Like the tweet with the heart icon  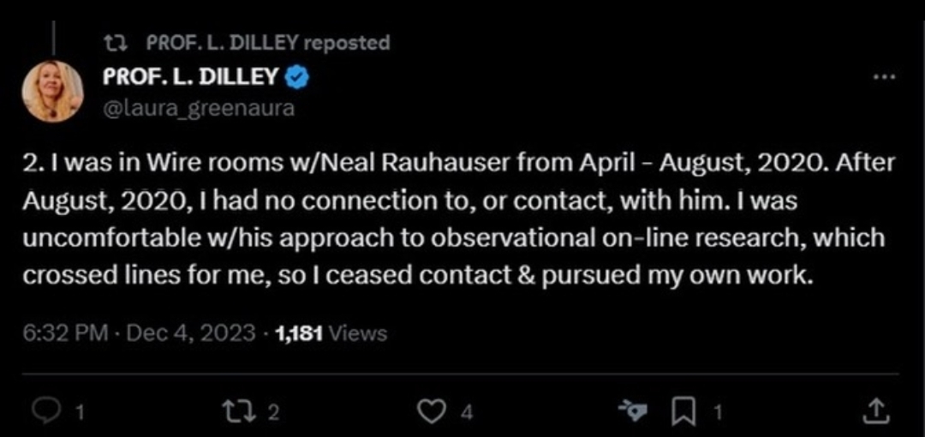[x=432, y=412]
